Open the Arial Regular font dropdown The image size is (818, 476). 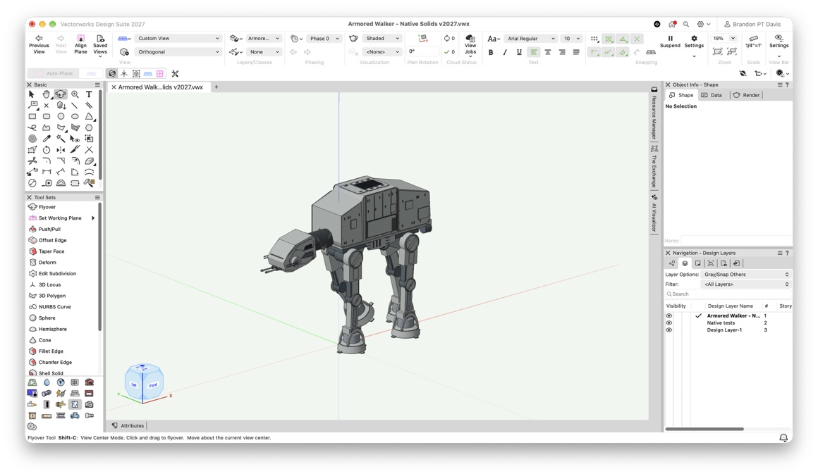[530, 39]
